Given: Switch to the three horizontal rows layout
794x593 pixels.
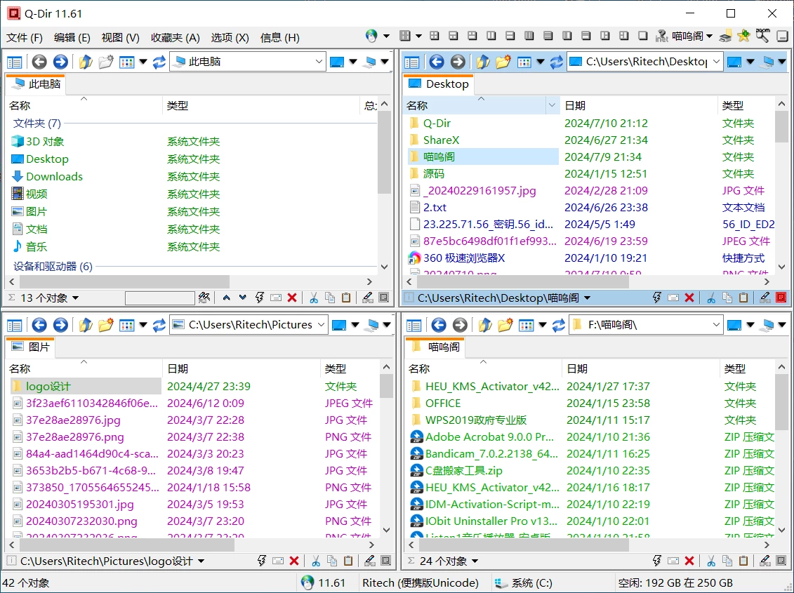Looking at the screenshot, I should [548, 36].
